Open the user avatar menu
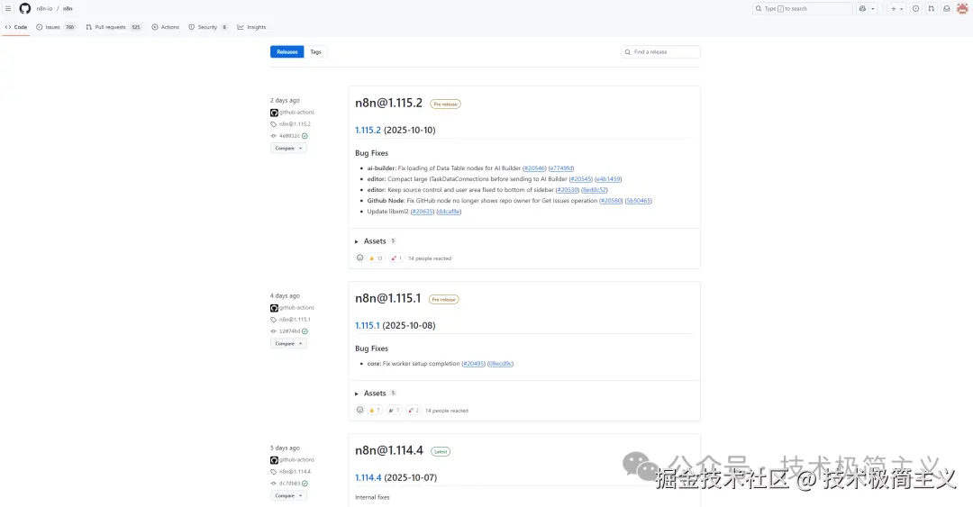 [x=962, y=9]
